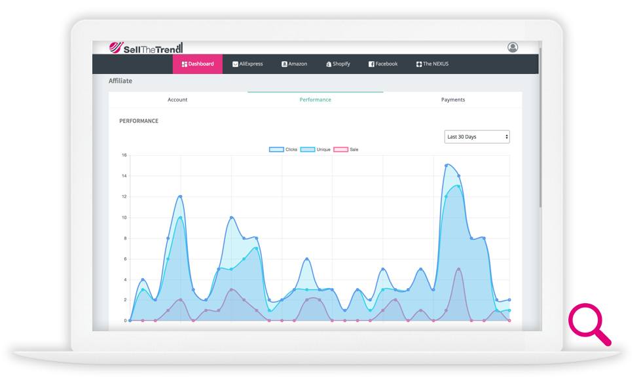This screenshot has width=641, height=381.
Task: Open the Amazon menu label
Action: [x=298, y=64]
